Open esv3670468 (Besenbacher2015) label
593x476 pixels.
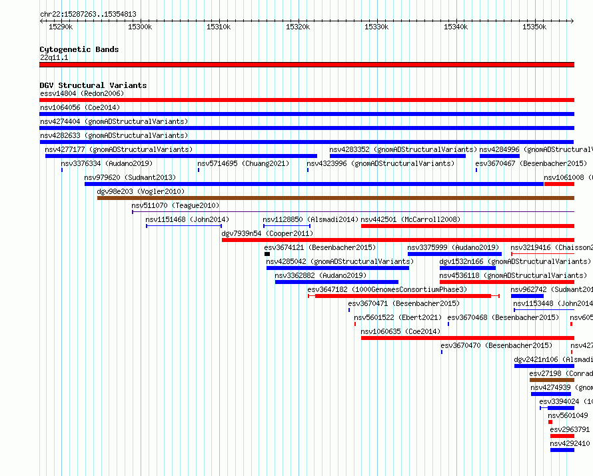click(503, 317)
